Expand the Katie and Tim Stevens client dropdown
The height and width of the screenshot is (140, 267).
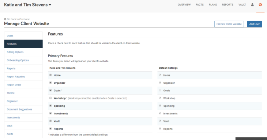coord(27,5)
